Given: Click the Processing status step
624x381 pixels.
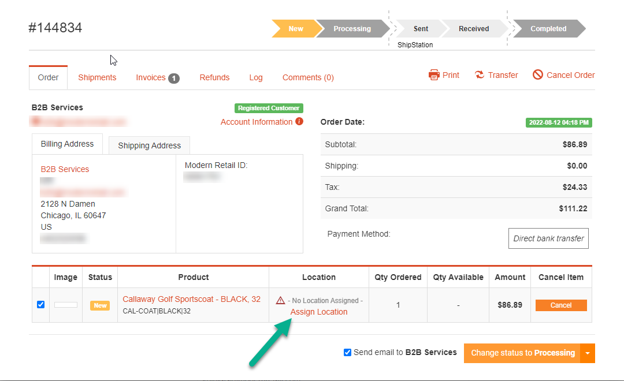Looking at the screenshot, I should pos(352,29).
